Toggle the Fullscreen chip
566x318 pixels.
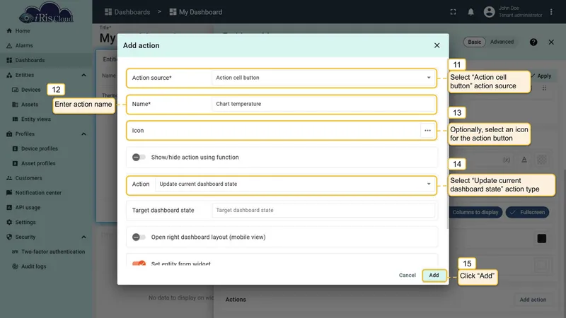pos(527,213)
